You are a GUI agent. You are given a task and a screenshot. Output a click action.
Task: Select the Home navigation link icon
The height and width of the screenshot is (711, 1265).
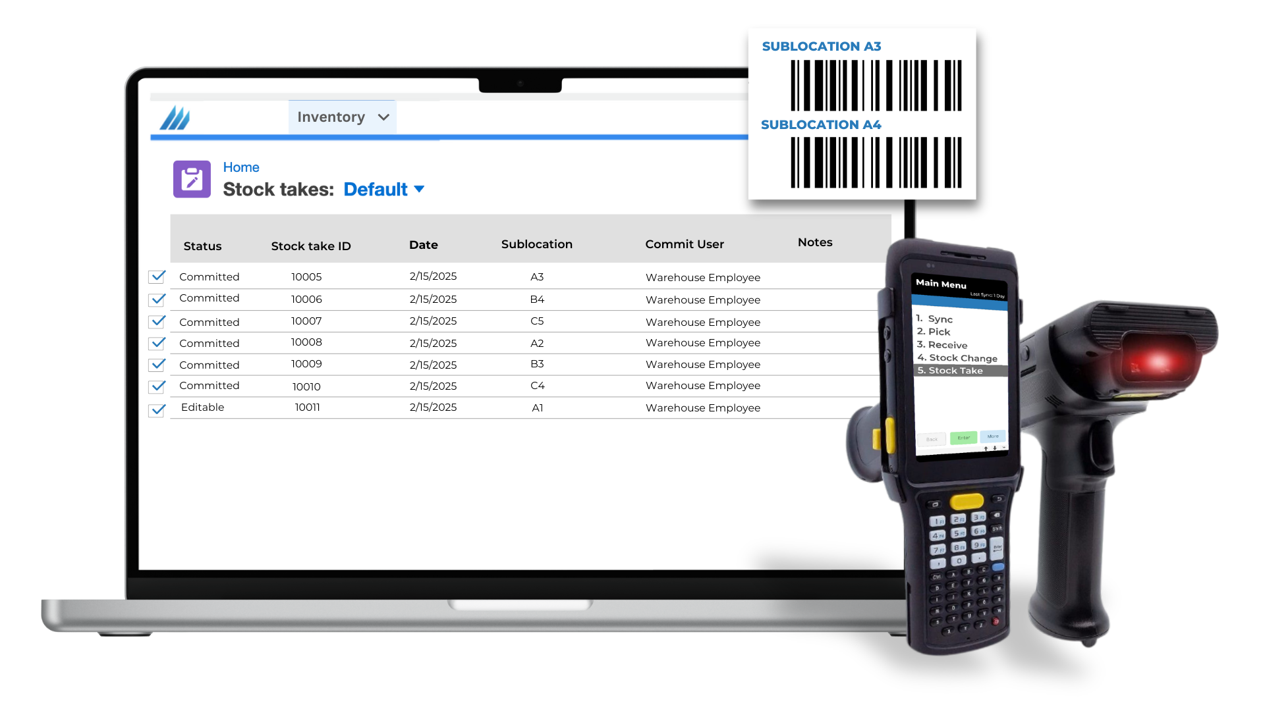tap(240, 167)
